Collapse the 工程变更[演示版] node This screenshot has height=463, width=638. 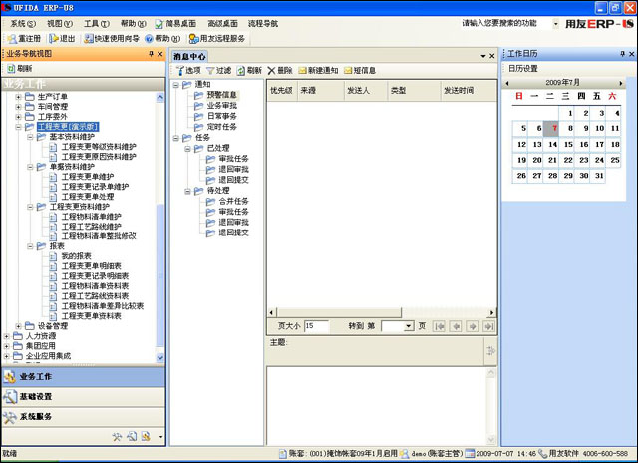[x=18, y=127]
